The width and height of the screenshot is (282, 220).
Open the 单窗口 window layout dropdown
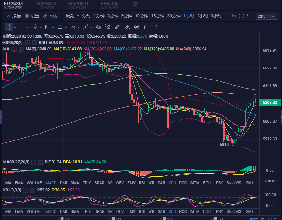click(266, 16)
